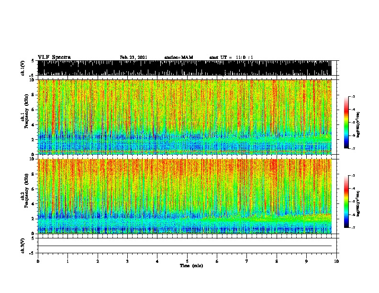Click the flat ch.3 voltage trace line
Viewport: 379px width, 293px height.
click(185, 246)
